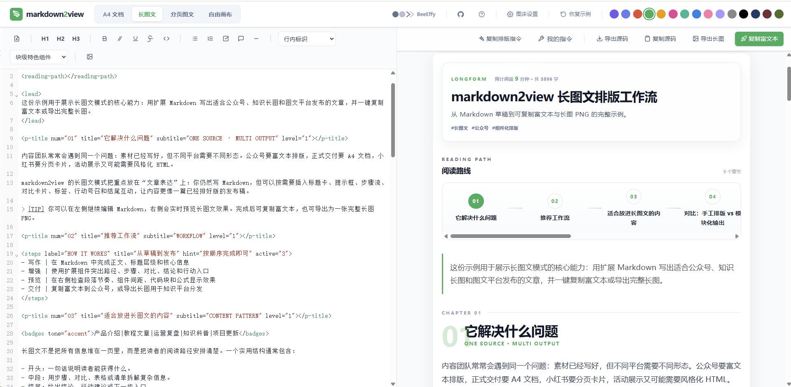Open the GitHub repository icon
The width and height of the screenshot is (791, 387).
click(x=461, y=14)
